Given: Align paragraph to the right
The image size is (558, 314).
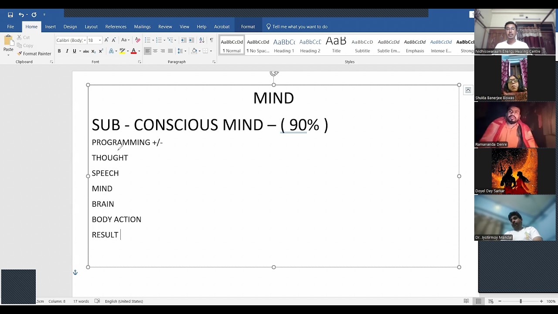Looking at the screenshot, I should tap(163, 51).
